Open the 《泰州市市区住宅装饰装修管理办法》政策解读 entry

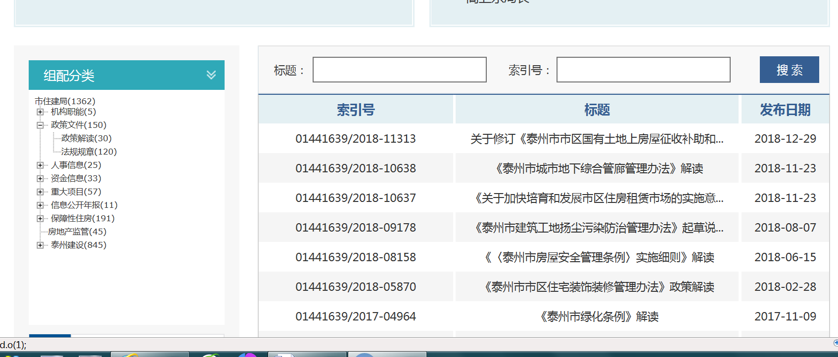click(x=599, y=287)
